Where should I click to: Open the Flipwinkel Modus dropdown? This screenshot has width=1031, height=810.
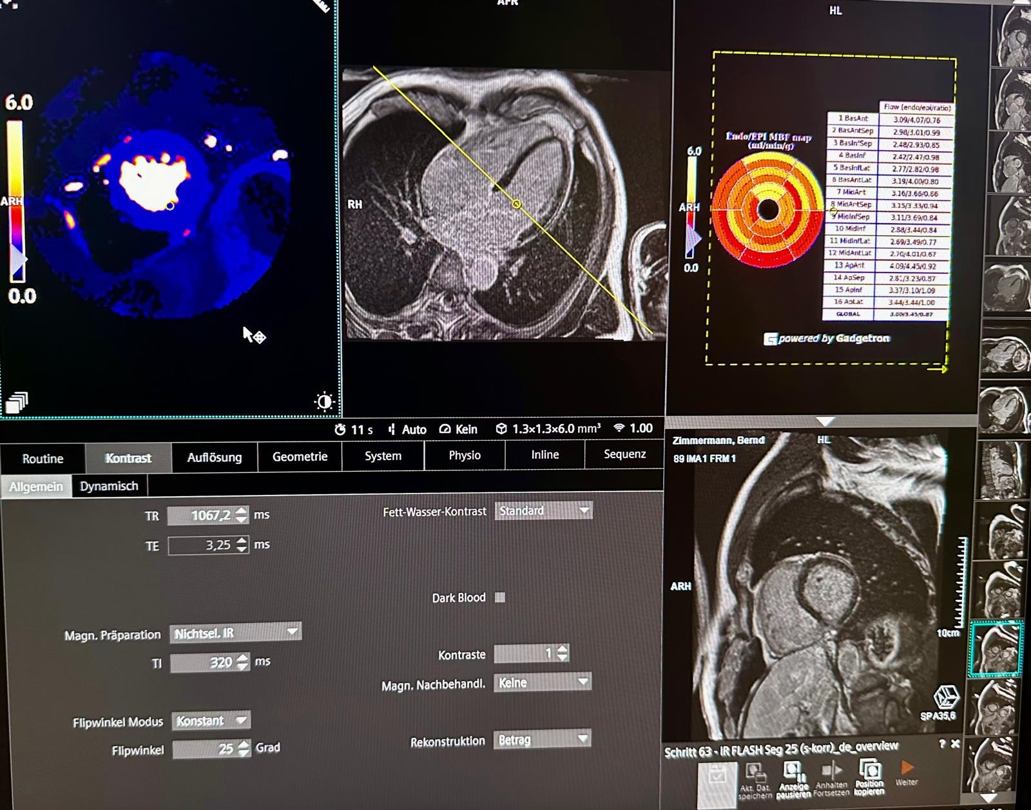tap(211, 720)
